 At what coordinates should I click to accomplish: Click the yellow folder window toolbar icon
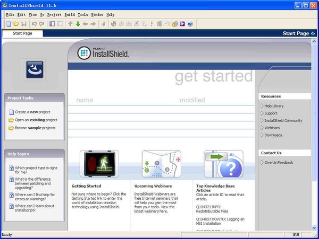point(175,24)
